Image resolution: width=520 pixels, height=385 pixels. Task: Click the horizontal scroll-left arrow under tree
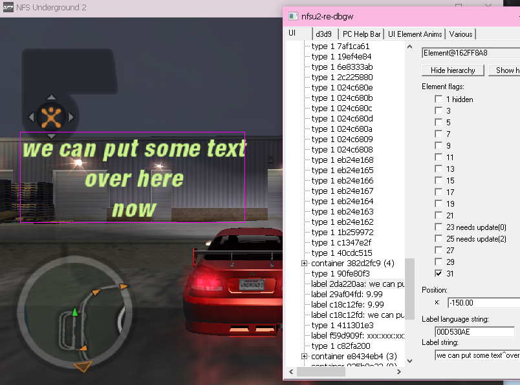pyautogui.click(x=292, y=371)
